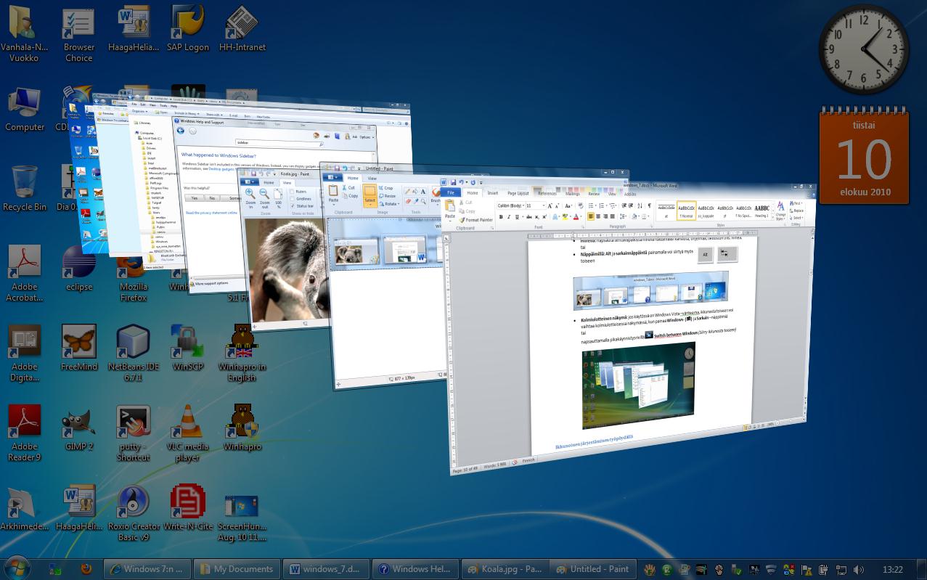Switch to the View tab in Untitled - Paint
This screenshot has width=927, height=580.
(x=372, y=178)
